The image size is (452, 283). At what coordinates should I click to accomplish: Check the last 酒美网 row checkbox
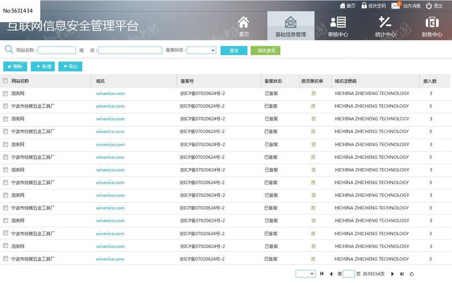click(5, 246)
